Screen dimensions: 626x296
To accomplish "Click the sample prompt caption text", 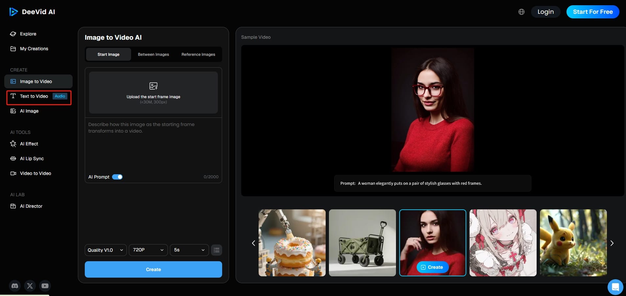I will coord(411,183).
